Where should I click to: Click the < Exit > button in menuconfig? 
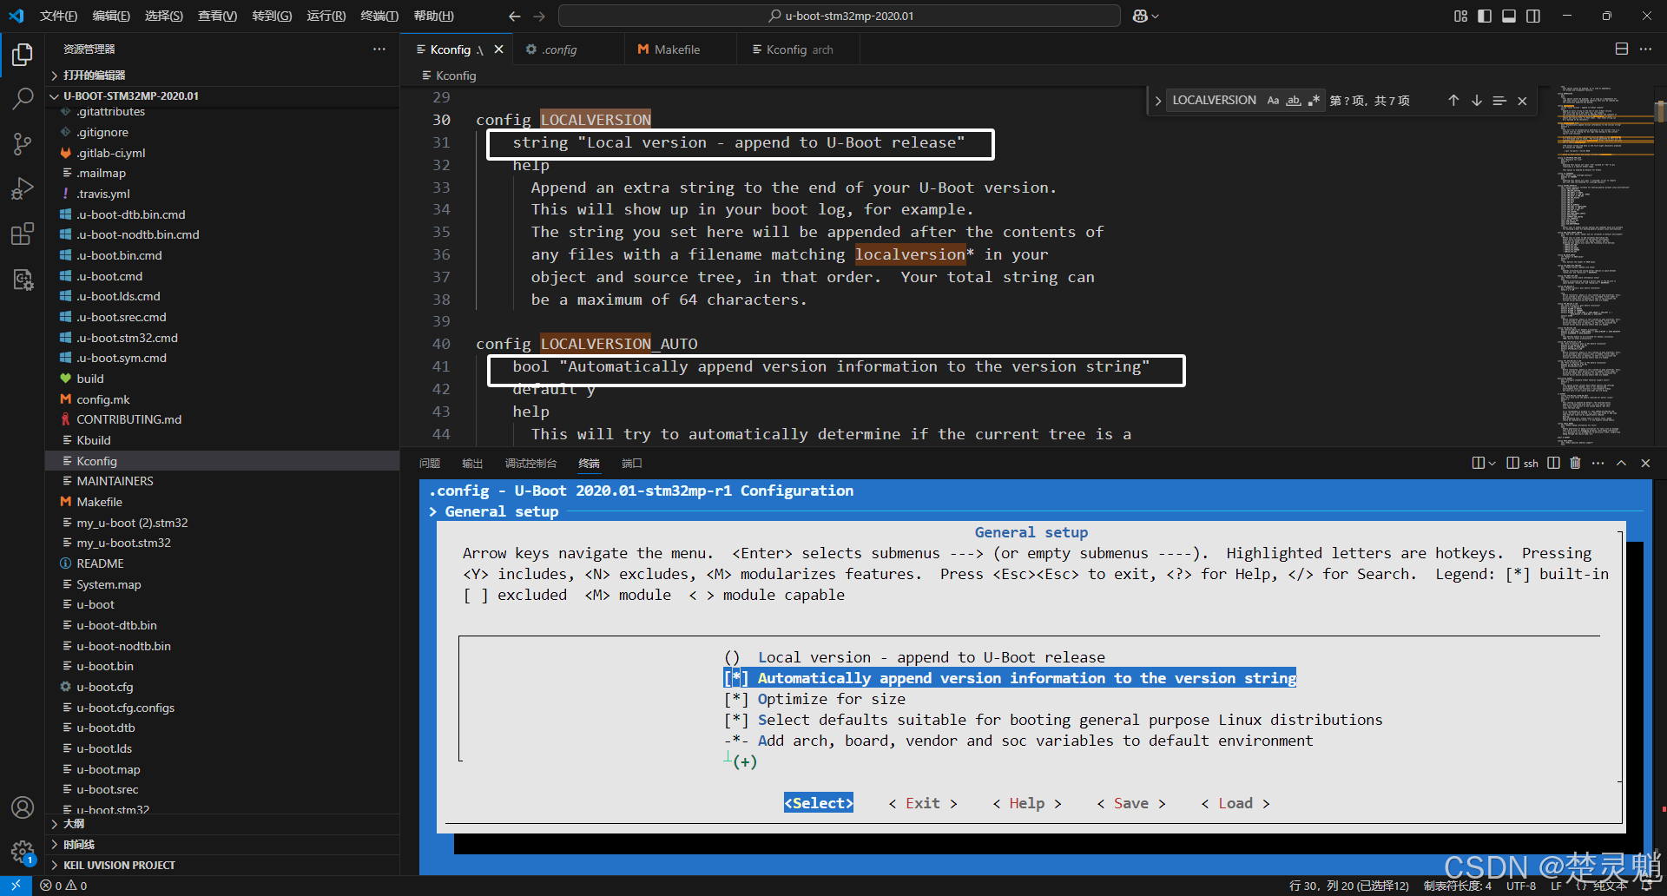coord(923,803)
